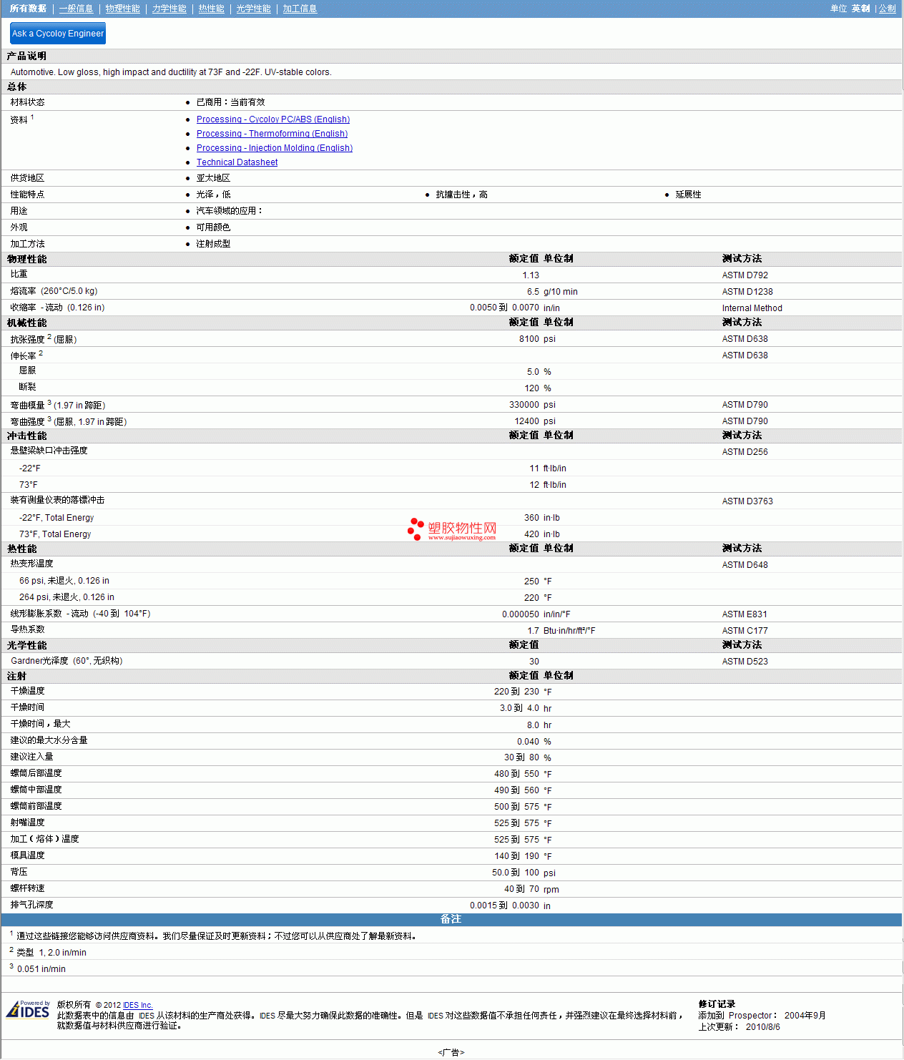Open the 所有数据 tab
The image size is (904, 1060).
click(28, 9)
